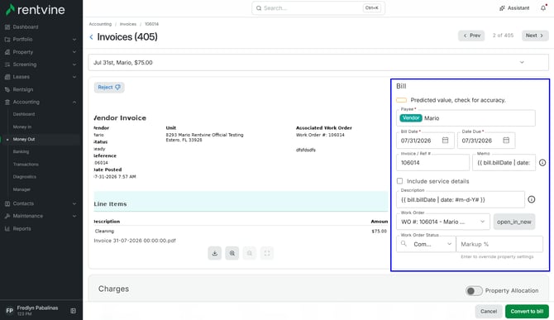Focus the global Search box
Image resolution: width=554 pixels, height=320 pixels.
pyautogui.click(x=318, y=7)
